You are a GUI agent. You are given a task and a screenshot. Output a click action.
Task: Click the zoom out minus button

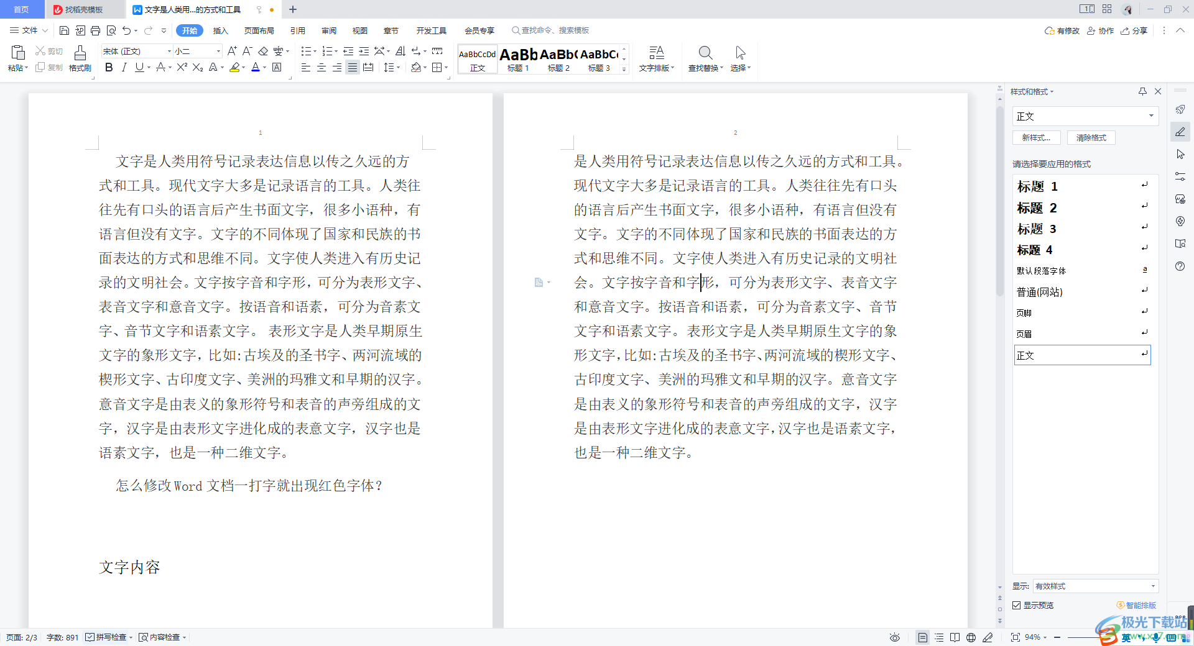click(1057, 637)
